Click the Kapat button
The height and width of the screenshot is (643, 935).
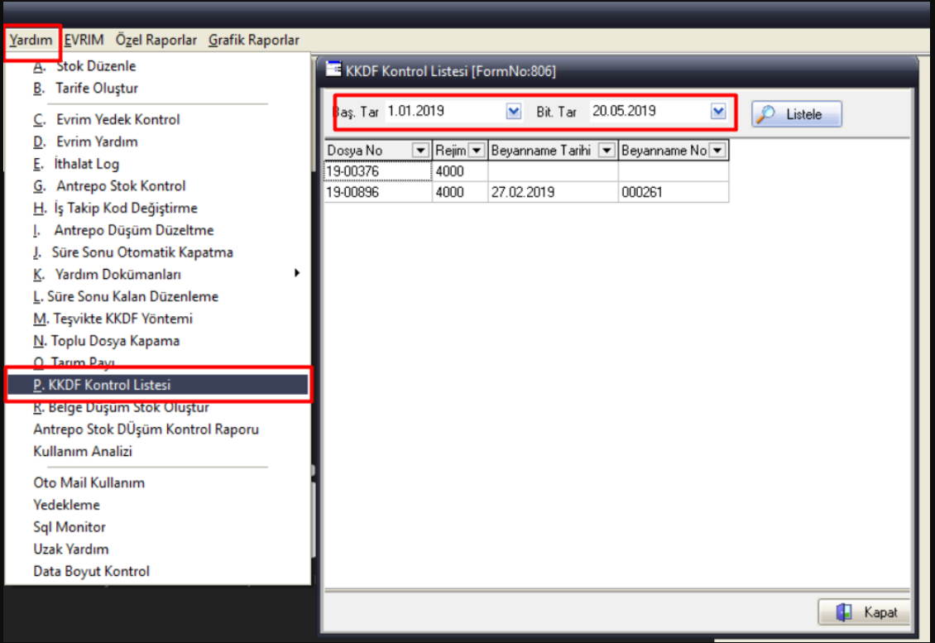click(x=864, y=612)
